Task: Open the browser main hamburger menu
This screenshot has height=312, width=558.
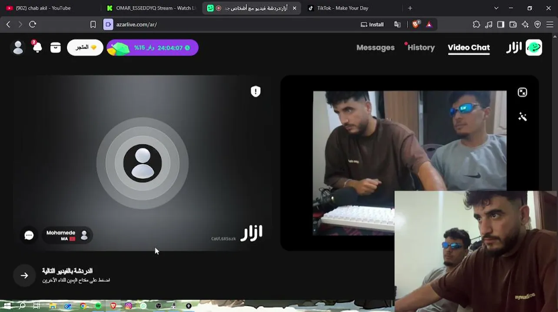Action: point(550,25)
